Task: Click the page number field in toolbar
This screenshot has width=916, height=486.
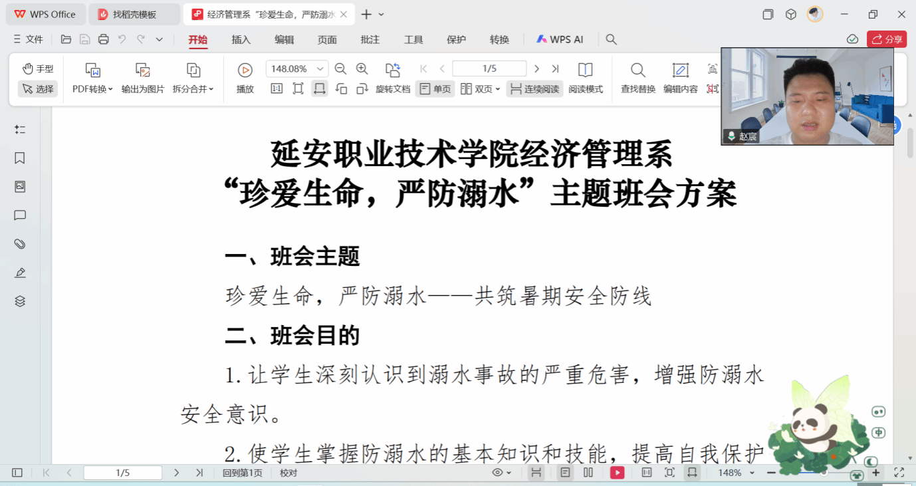Action: pos(489,68)
